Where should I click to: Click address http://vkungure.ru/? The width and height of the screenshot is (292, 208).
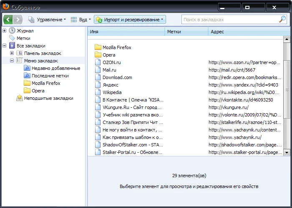tap(229, 107)
